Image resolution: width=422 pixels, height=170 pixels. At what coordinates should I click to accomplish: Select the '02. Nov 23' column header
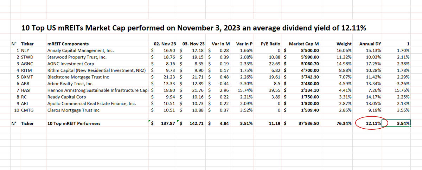[165, 44]
